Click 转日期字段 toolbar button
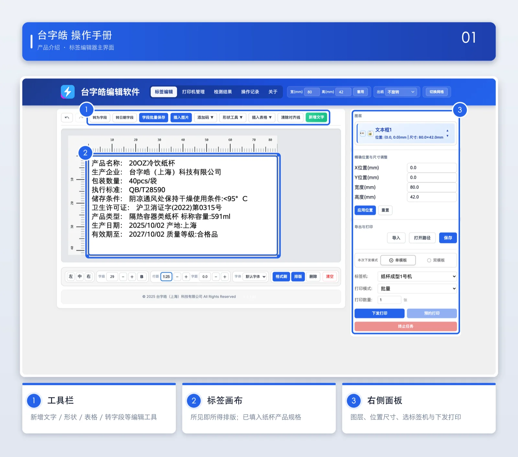This screenshot has height=457, width=518. 125,117
